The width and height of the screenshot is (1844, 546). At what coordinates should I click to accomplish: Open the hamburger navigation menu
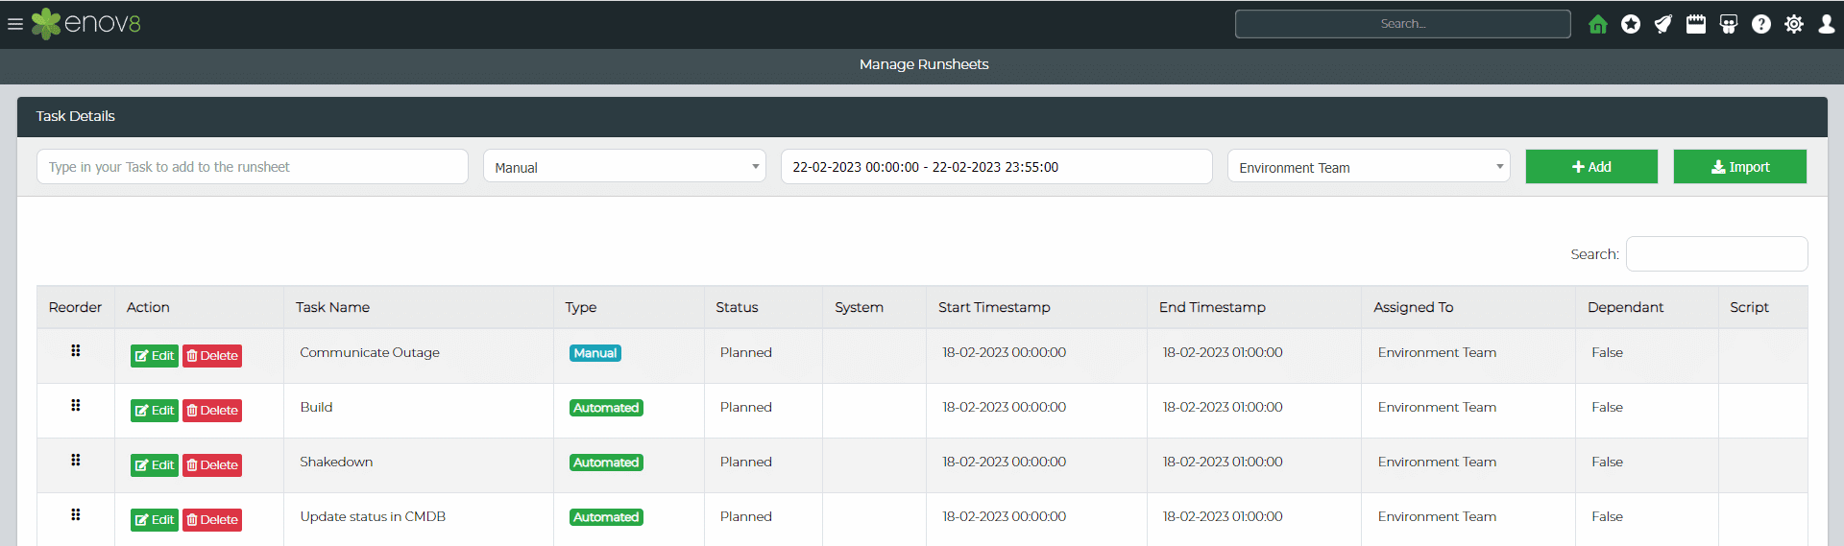[x=15, y=24]
